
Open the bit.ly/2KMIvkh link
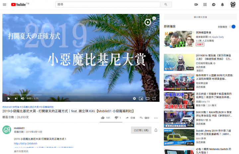coord(26,143)
